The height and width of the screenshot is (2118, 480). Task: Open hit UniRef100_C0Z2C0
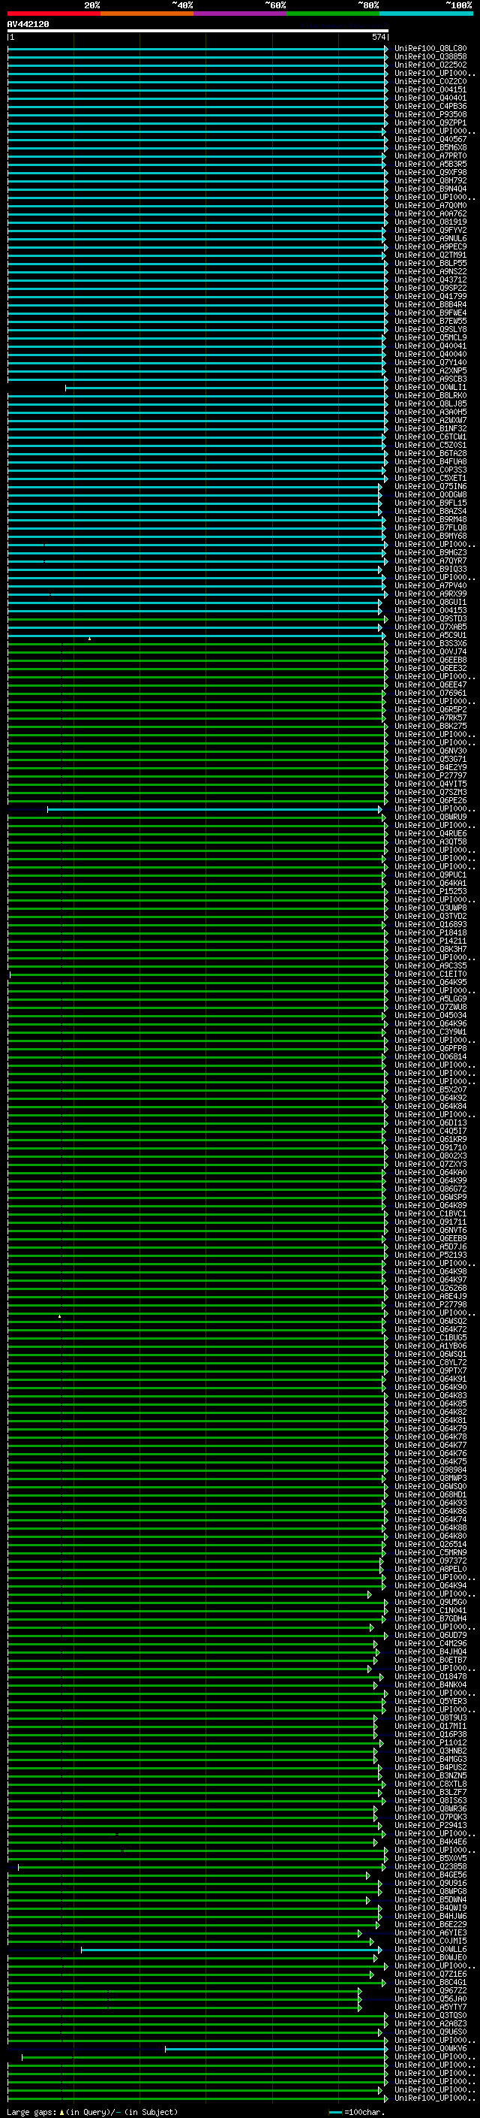tap(430, 81)
